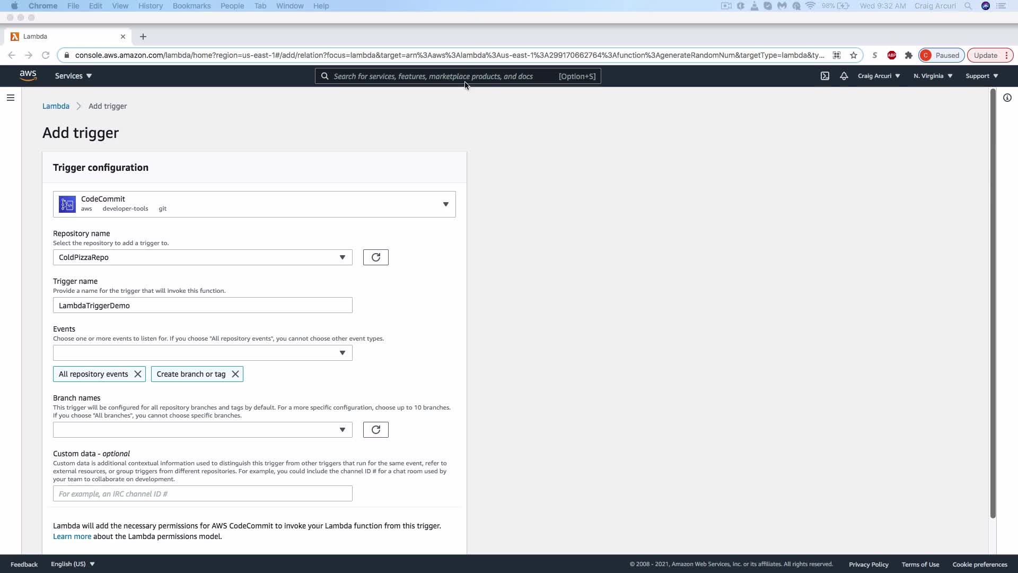Remove the Create branch or tag chip
Viewport: 1018px width, 573px height.
tap(235, 374)
